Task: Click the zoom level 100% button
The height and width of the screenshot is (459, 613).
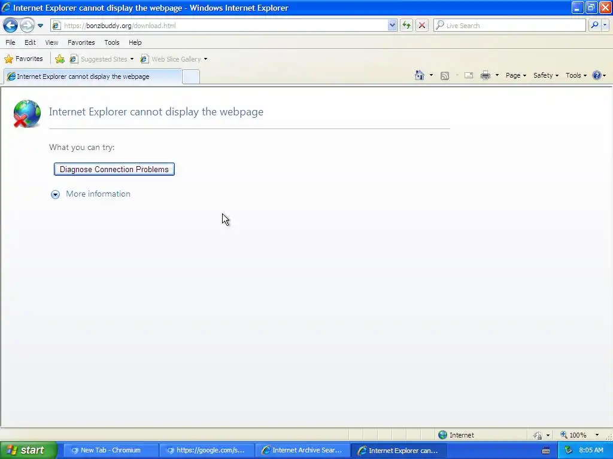Action: coord(573,435)
